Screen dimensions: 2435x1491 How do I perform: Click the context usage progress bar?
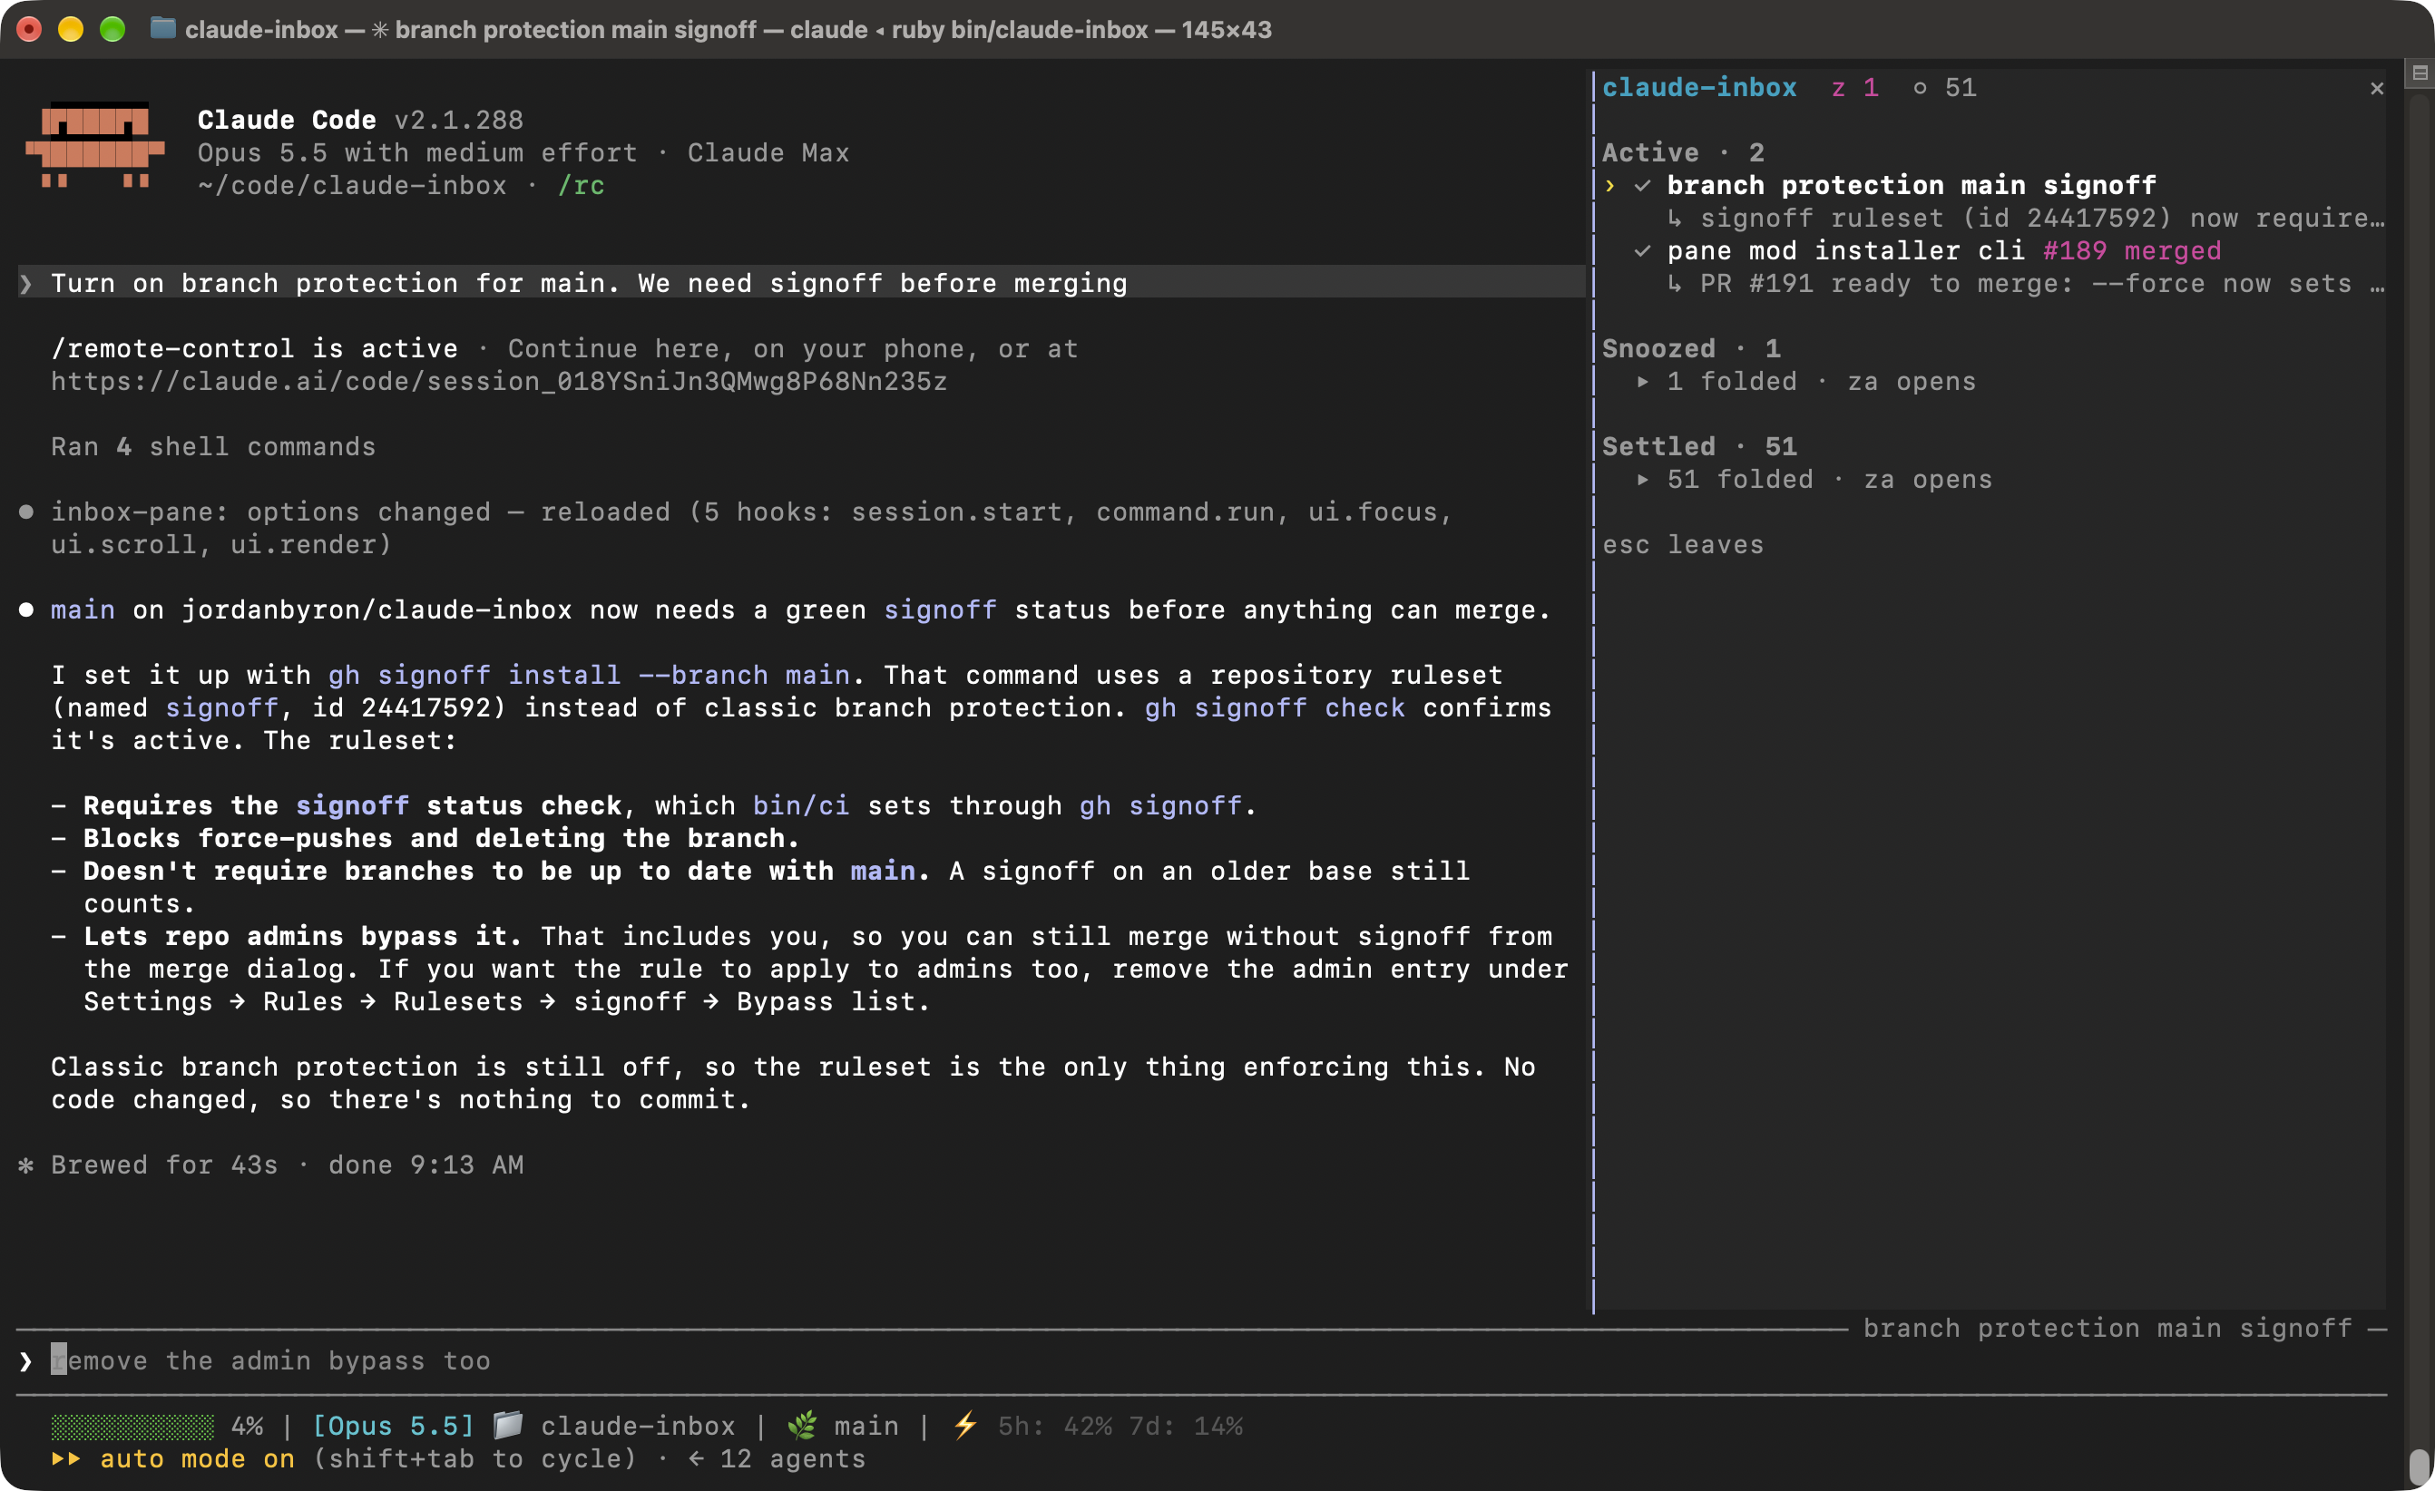coord(132,1426)
